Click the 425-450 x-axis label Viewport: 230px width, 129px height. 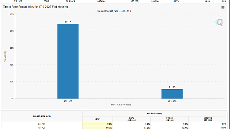click(x=172, y=101)
